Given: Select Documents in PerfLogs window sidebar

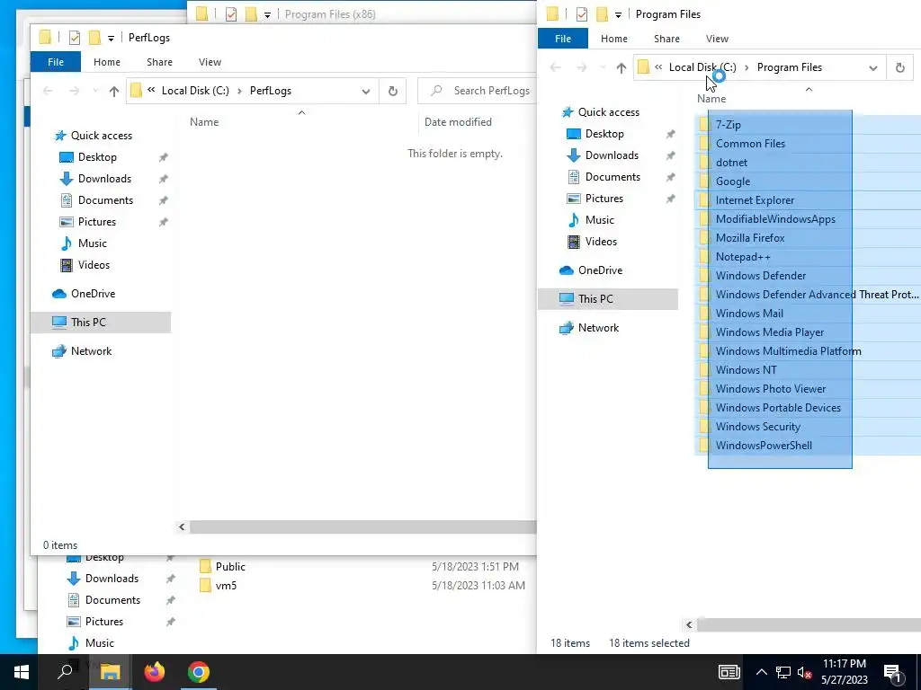Looking at the screenshot, I should 105,200.
